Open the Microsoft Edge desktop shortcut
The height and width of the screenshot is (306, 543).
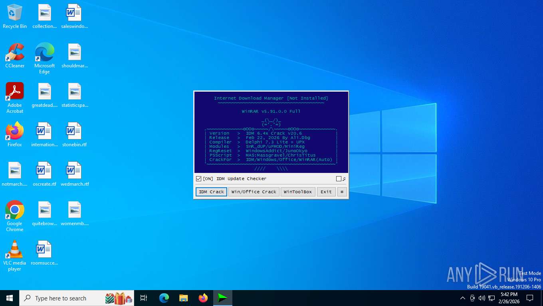[x=45, y=59]
